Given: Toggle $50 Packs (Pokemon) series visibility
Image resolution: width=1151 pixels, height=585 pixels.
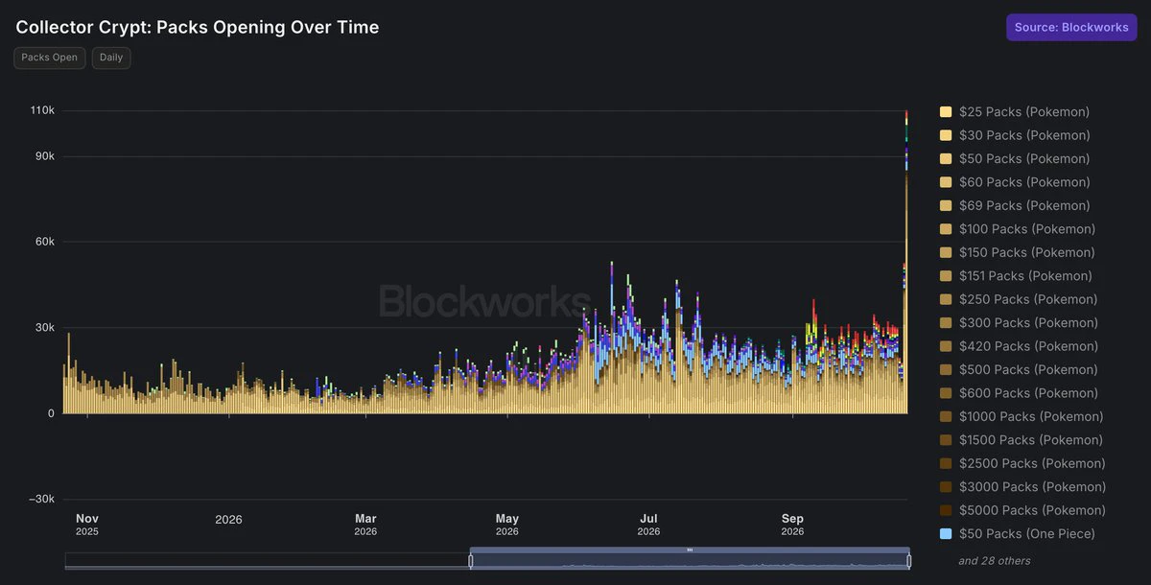Looking at the screenshot, I should click(1015, 159).
